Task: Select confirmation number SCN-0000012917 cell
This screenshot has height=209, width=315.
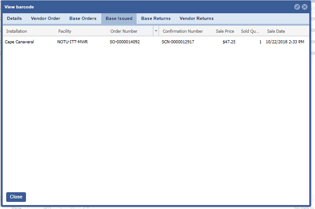Action: [x=178, y=42]
